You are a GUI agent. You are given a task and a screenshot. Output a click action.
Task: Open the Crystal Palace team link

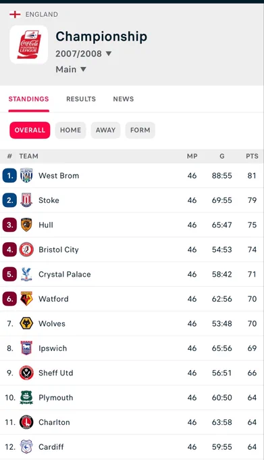[65, 274]
